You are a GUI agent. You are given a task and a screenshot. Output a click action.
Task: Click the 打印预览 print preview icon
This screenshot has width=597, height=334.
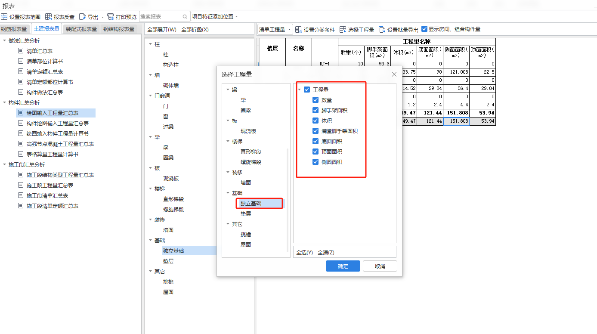(x=111, y=17)
